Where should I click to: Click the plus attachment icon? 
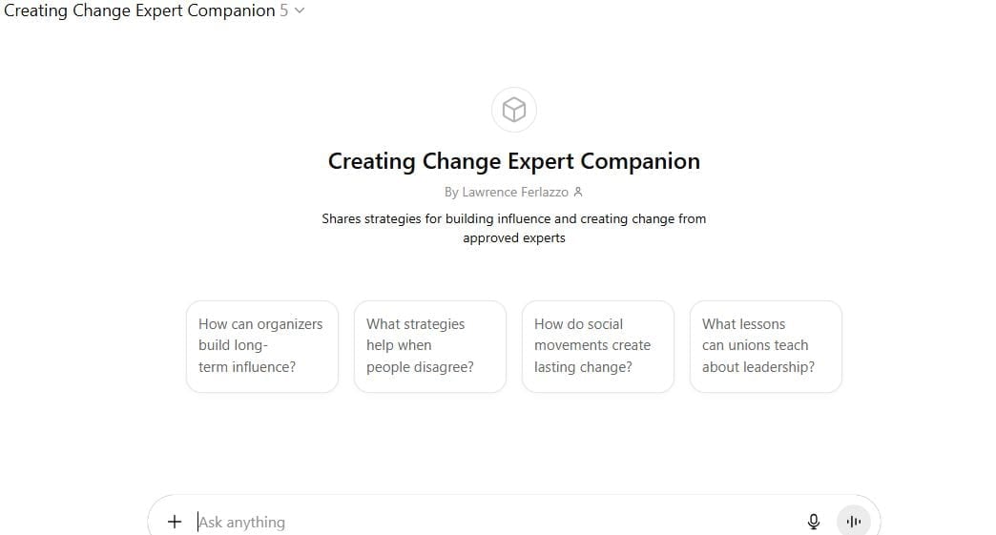point(175,522)
